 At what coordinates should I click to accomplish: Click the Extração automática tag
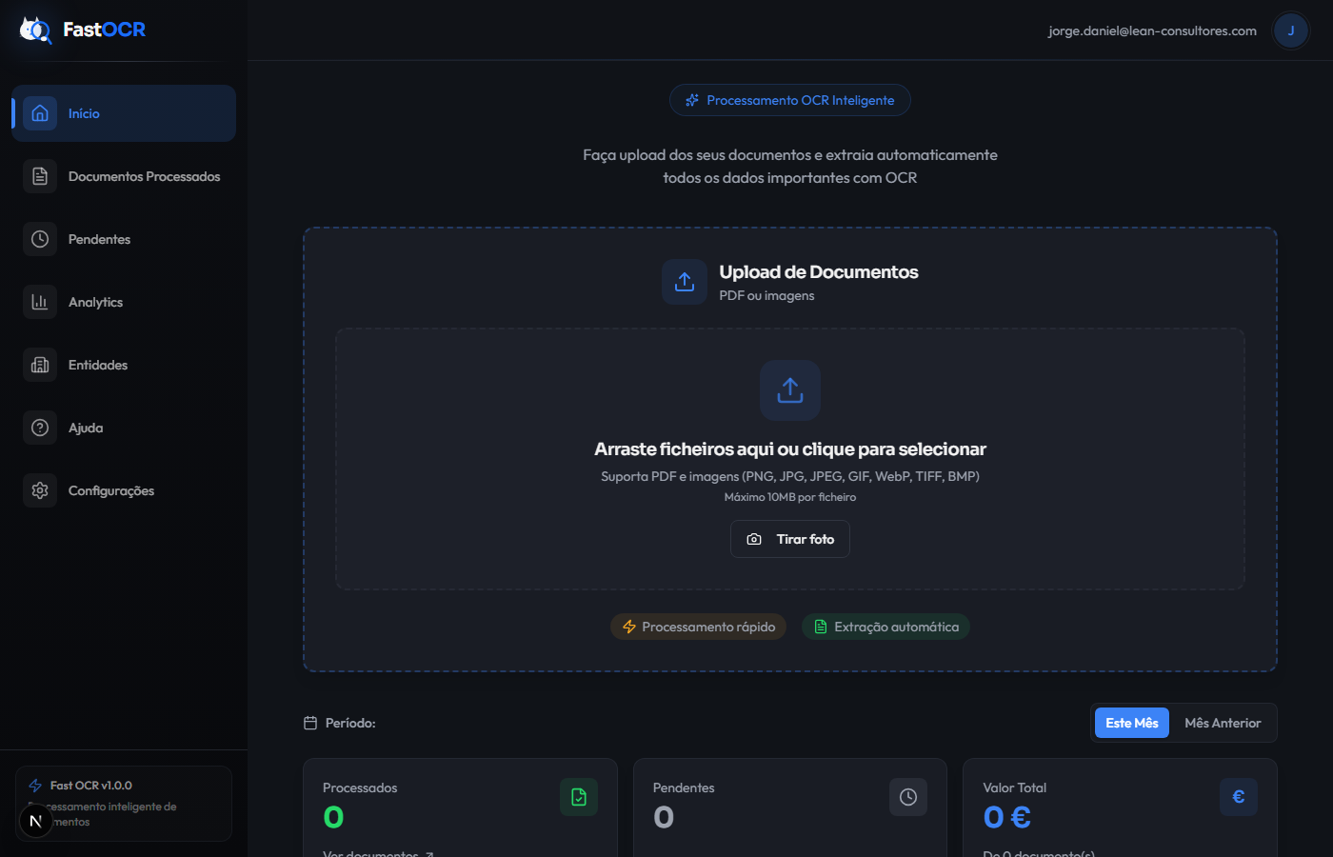(885, 627)
